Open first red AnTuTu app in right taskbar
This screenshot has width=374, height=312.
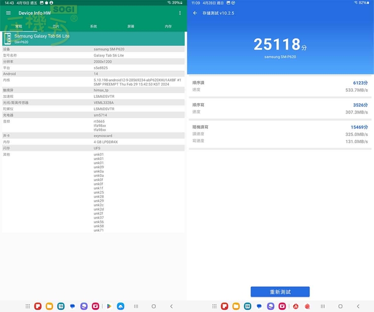pos(296,306)
